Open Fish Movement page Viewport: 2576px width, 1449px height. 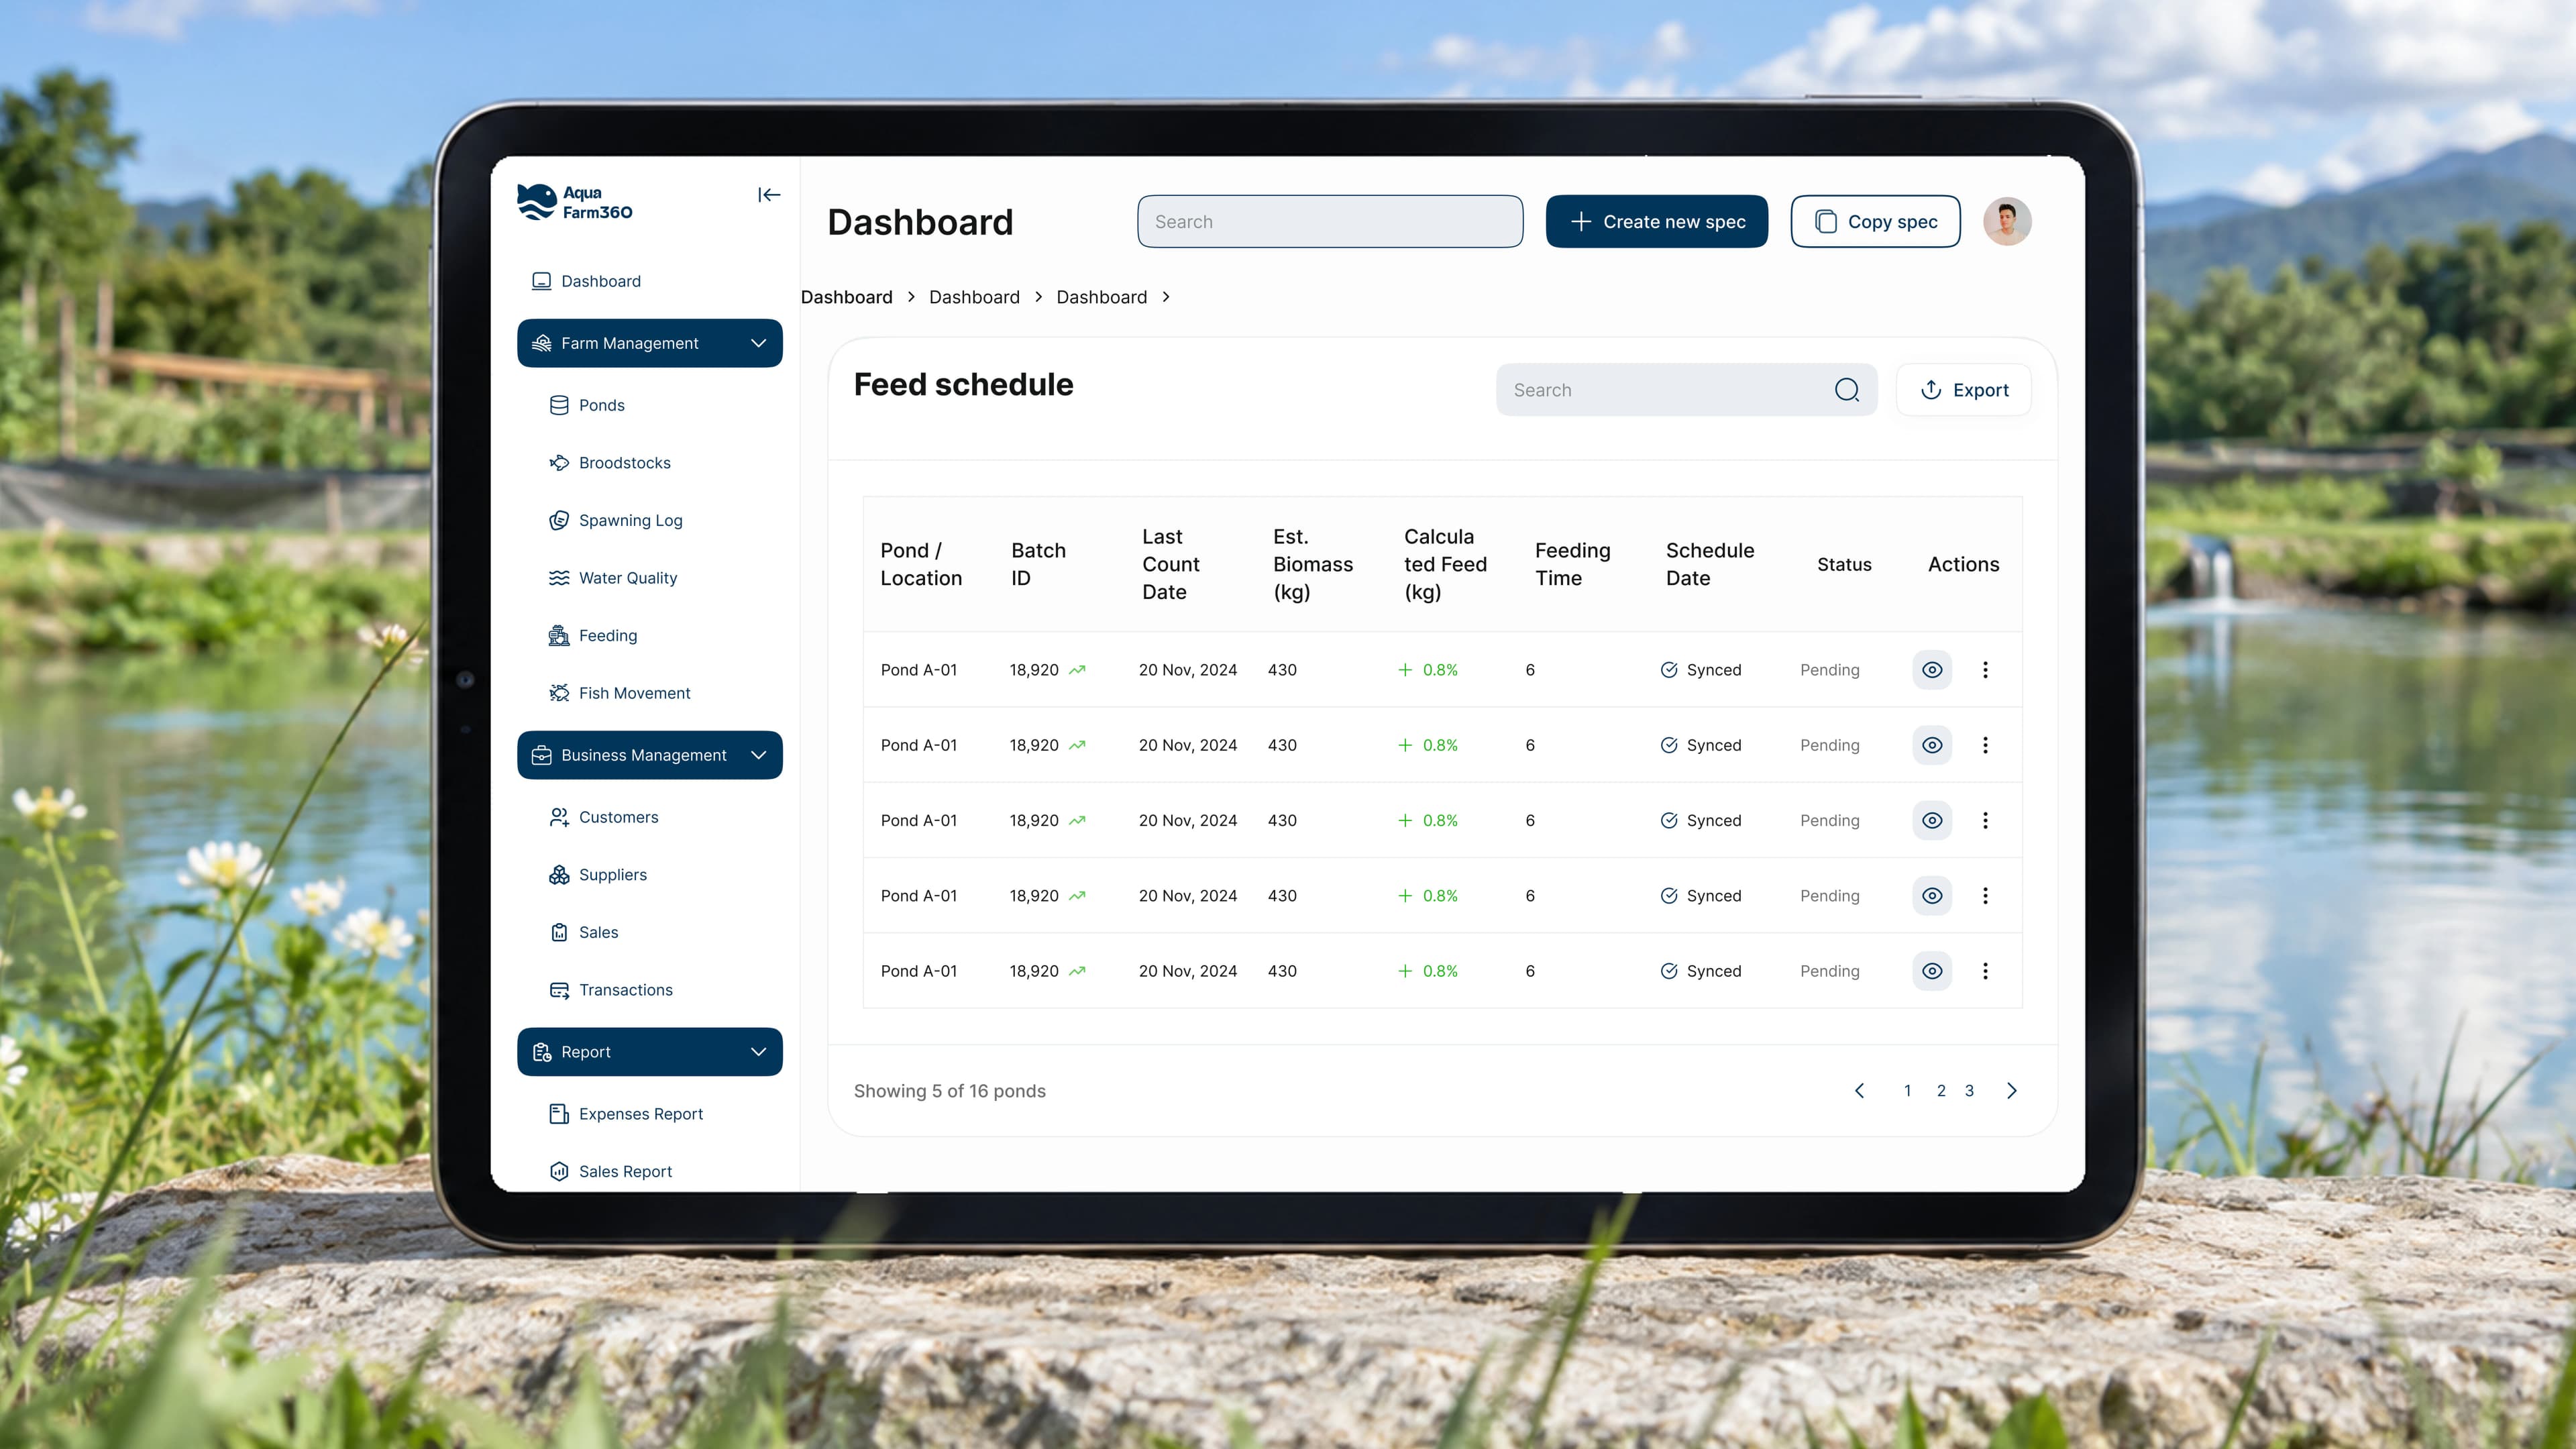click(x=620, y=693)
